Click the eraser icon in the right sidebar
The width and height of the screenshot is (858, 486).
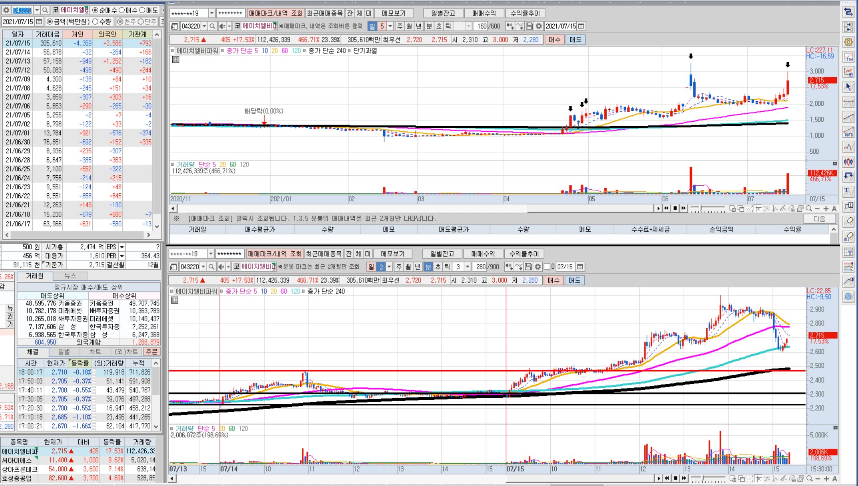848,221
